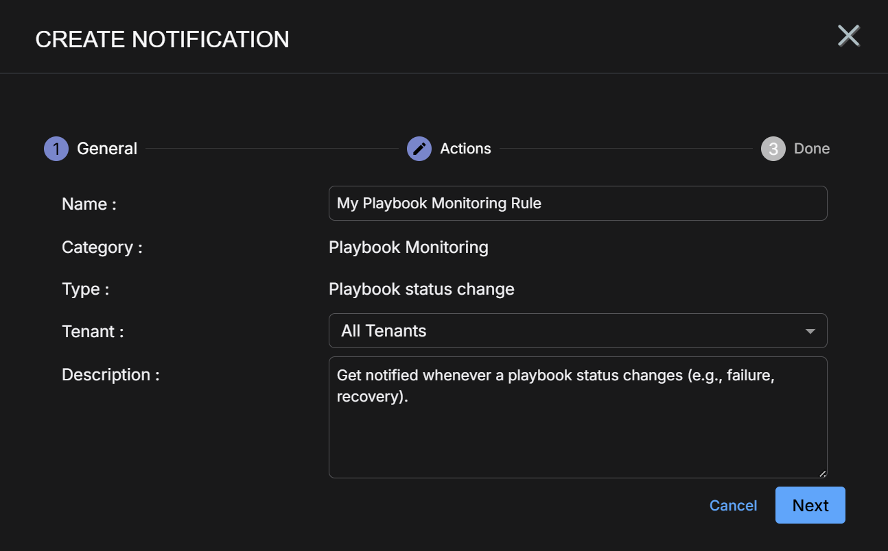Click the step 1 circle icon

(56, 149)
